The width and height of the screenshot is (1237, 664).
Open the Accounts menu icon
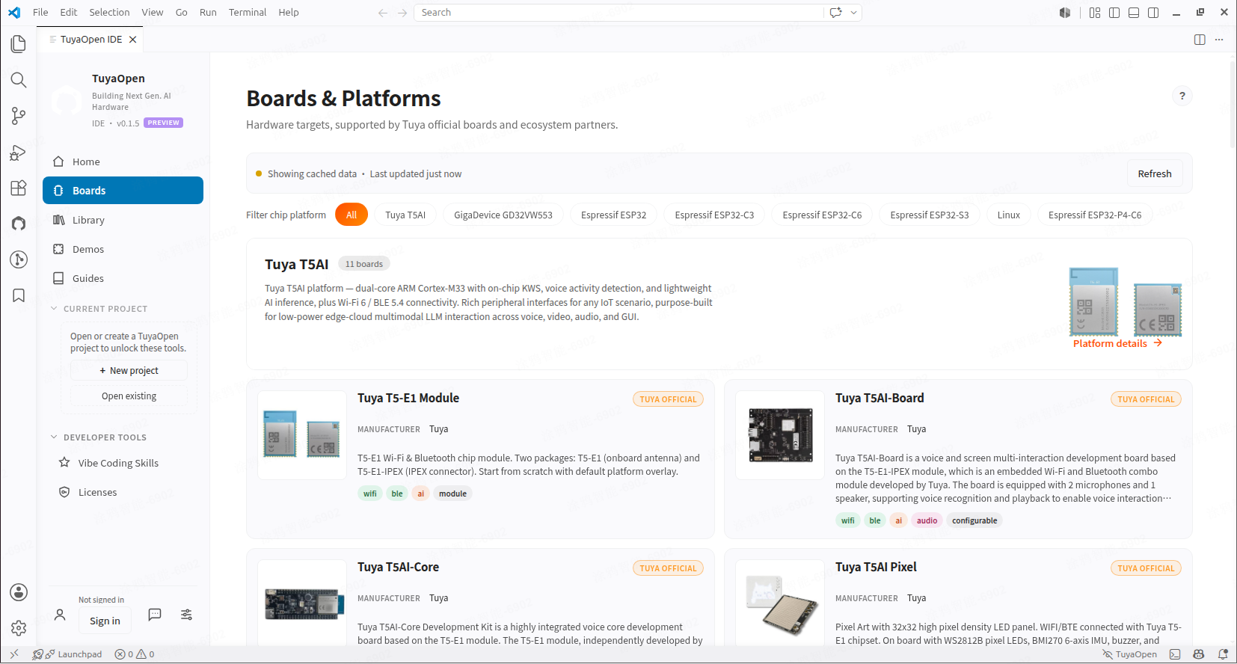(x=19, y=592)
